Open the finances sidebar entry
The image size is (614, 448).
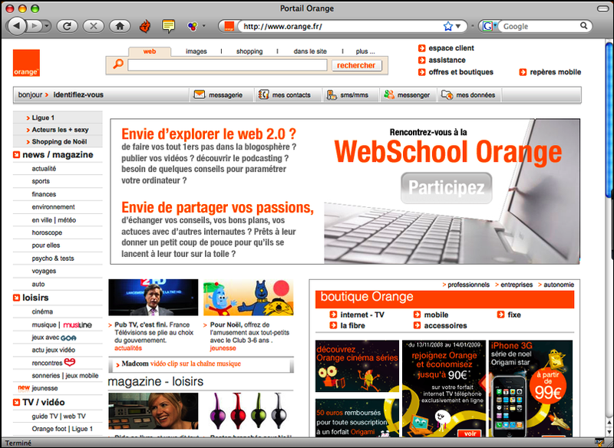(x=44, y=194)
